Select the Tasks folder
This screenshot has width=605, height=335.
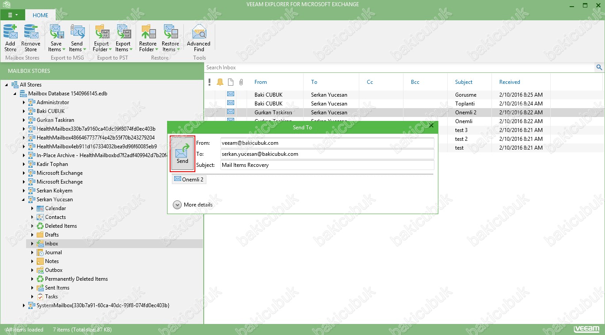51,297
